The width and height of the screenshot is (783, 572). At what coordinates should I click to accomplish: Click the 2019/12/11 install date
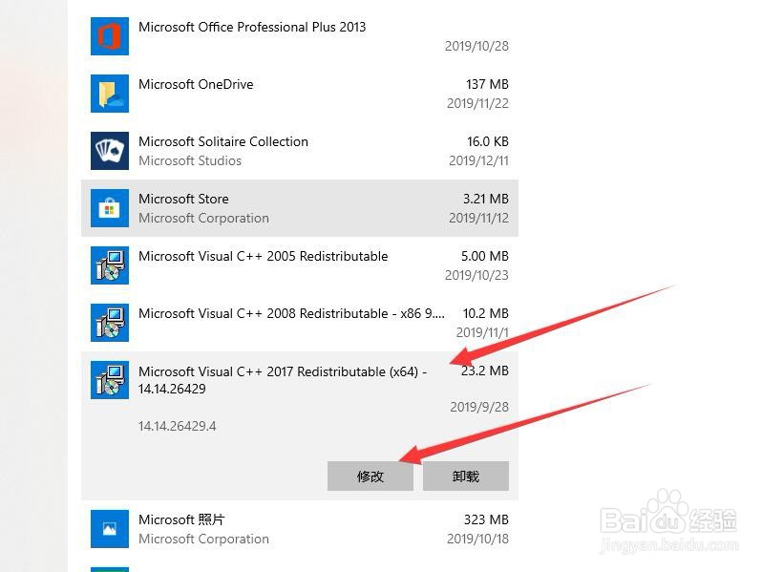478,160
